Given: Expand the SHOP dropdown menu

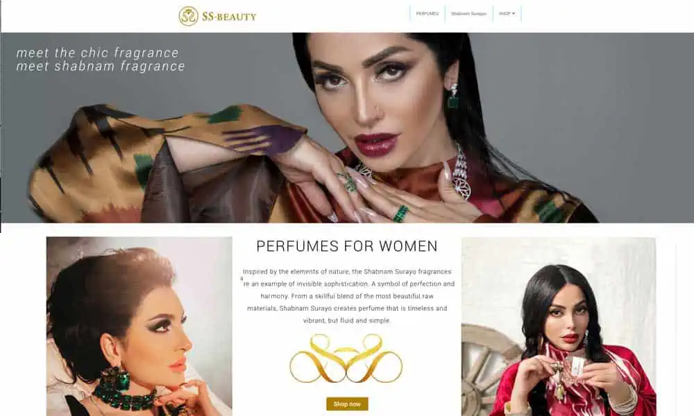Looking at the screenshot, I should [x=507, y=14].
